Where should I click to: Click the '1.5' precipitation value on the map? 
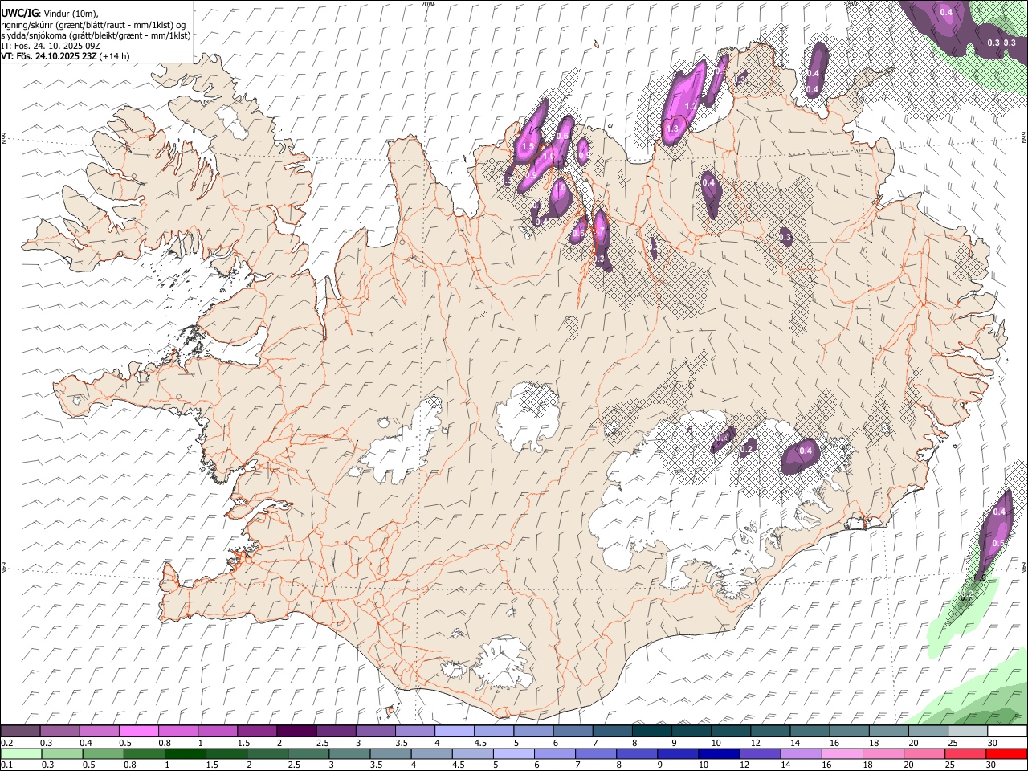(x=528, y=147)
